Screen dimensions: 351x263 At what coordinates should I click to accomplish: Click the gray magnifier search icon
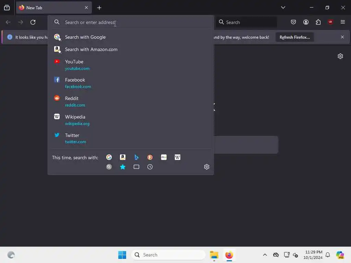[x=109, y=167]
